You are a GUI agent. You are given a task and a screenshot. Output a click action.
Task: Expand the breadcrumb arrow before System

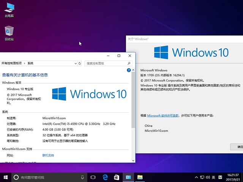(x=24, y=63)
